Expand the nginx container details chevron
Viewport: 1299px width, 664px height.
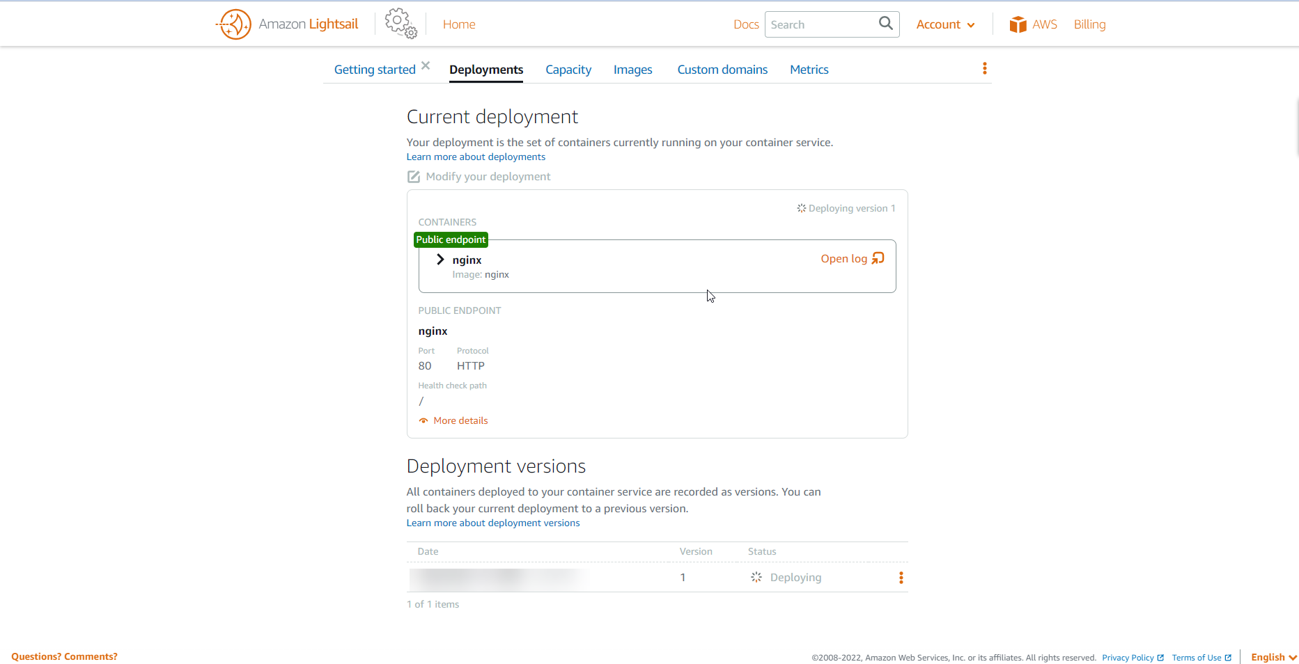pos(440,260)
